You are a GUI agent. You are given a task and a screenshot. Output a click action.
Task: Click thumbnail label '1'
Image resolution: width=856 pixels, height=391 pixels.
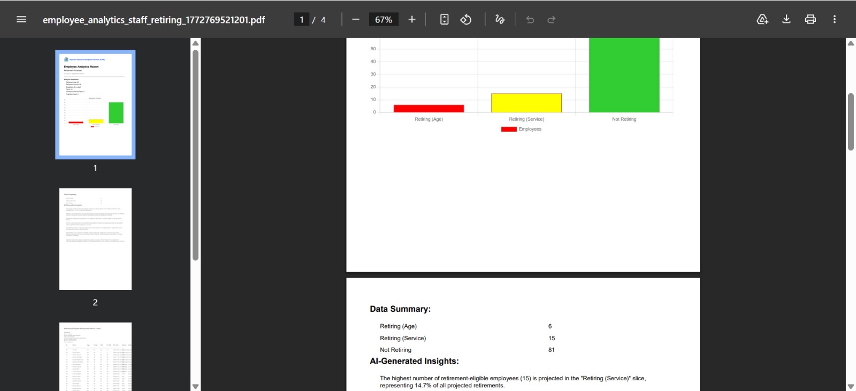95,168
